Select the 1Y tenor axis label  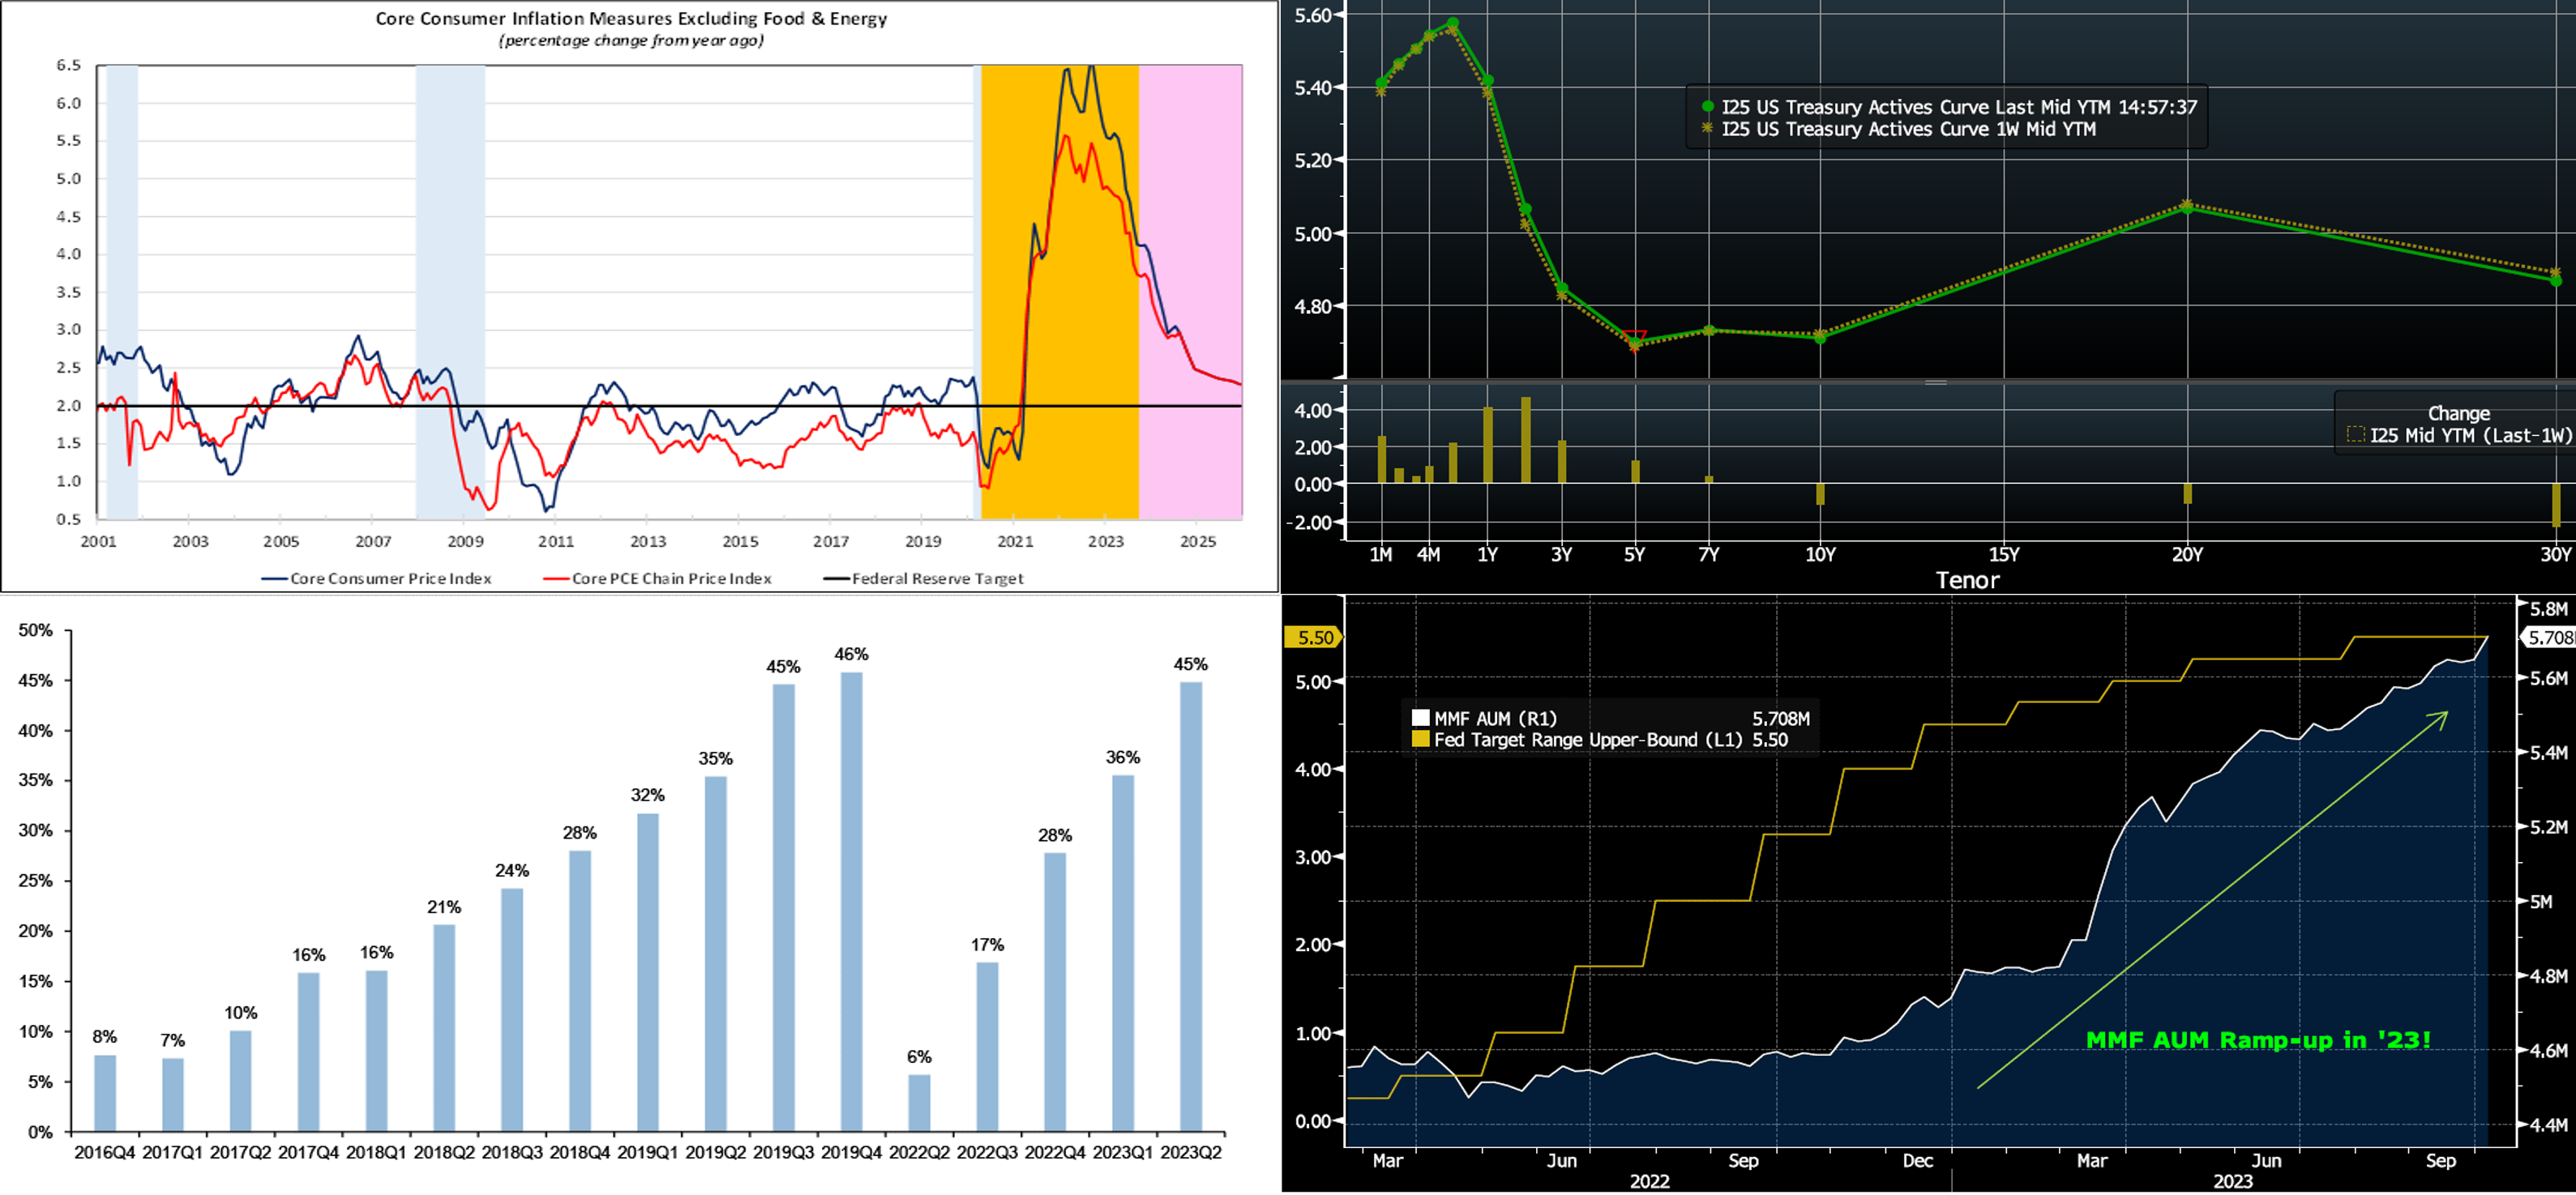click(x=1488, y=554)
